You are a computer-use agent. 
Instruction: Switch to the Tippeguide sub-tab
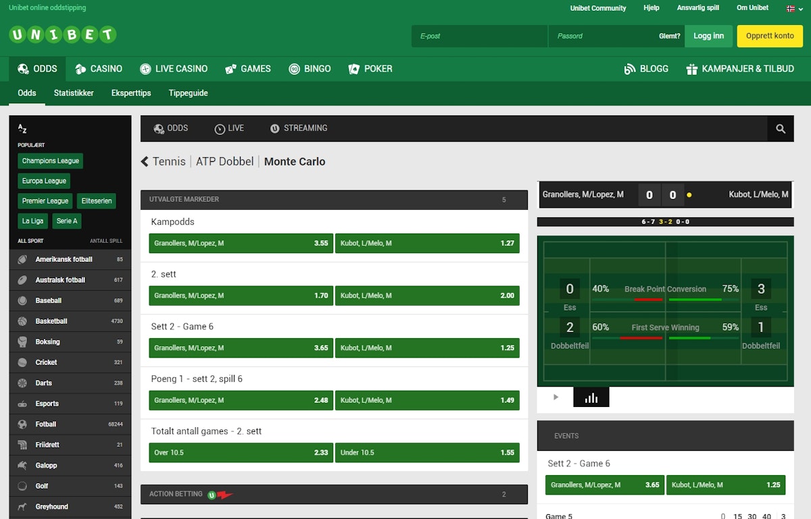pos(189,93)
